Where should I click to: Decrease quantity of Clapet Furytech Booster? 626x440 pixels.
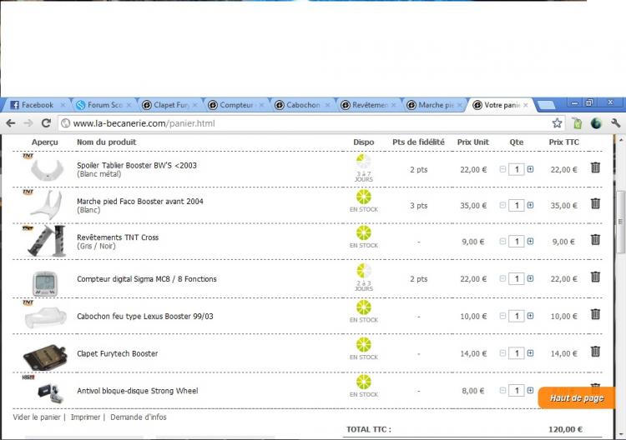coord(502,353)
